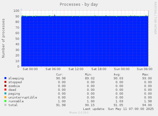This screenshot has height=116, width=158.
Task: Click the runnable average value 1.03
Action: [x=120, y=101]
